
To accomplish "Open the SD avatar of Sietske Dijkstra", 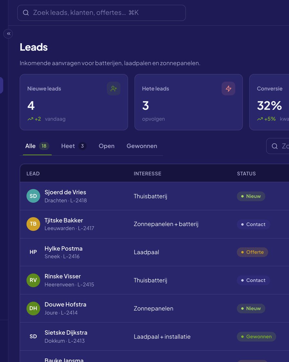I will coord(33,336).
